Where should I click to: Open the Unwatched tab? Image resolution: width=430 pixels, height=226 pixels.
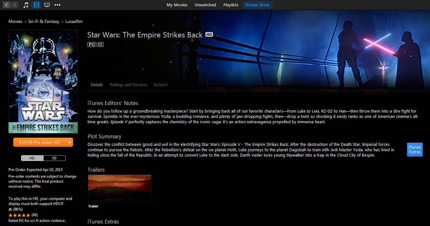coord(205,5)
